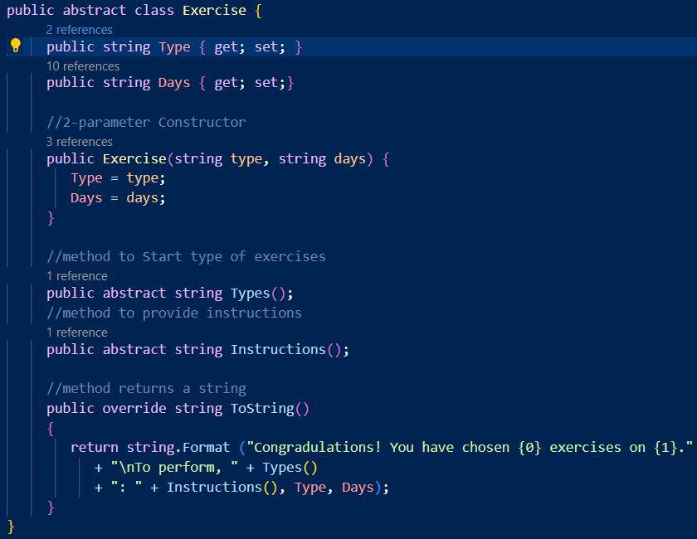
Task: Click the comment '//method to provide instructions'
Action: point(174,313)
